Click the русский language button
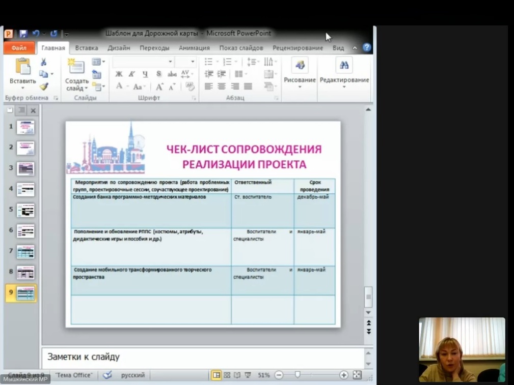 click(133, 375)
